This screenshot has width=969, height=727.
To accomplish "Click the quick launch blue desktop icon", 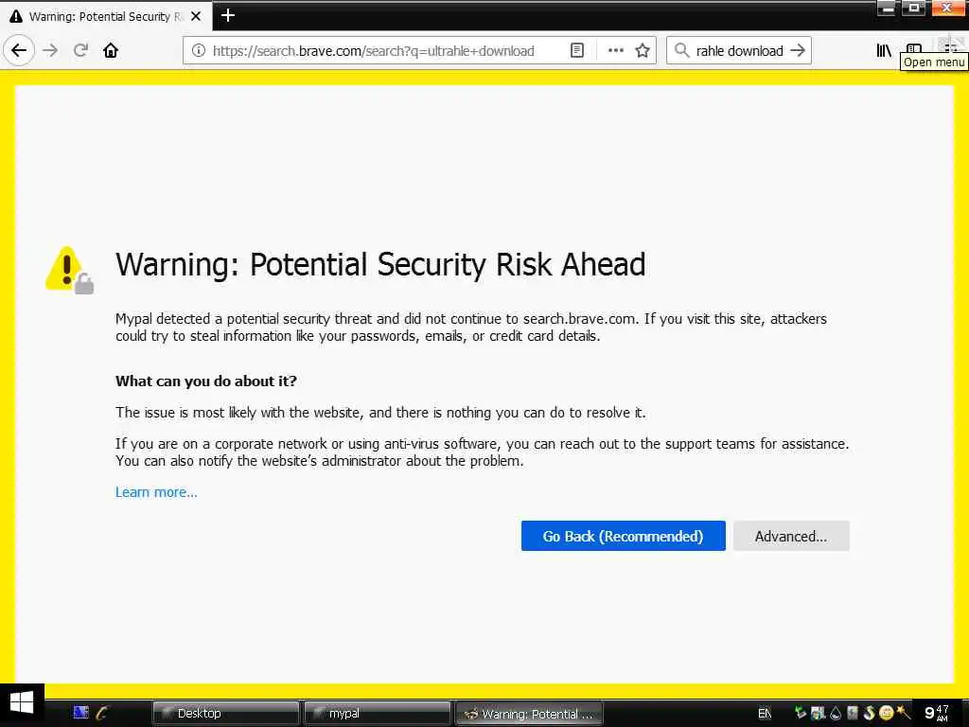I will [x=81, y=713].
